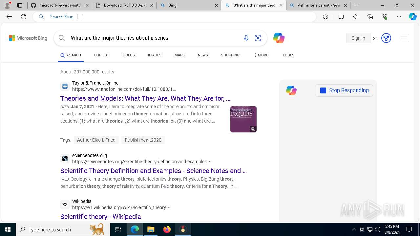Open Settings and more ellipsis
Viewport: 420px width, 236px height.
coord(399,17)
